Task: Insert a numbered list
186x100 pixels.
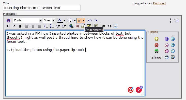Action: coord(46,26)
